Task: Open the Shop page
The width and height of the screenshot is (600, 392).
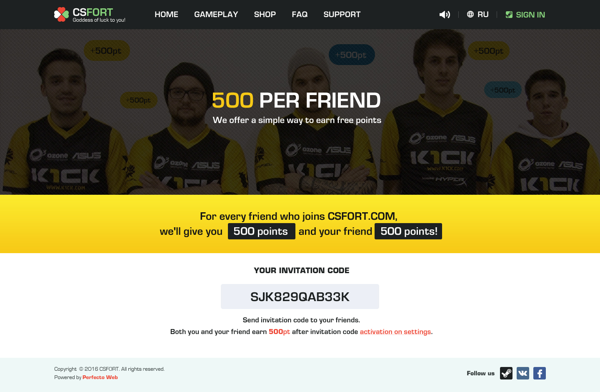Action: (x=265, y=15)
